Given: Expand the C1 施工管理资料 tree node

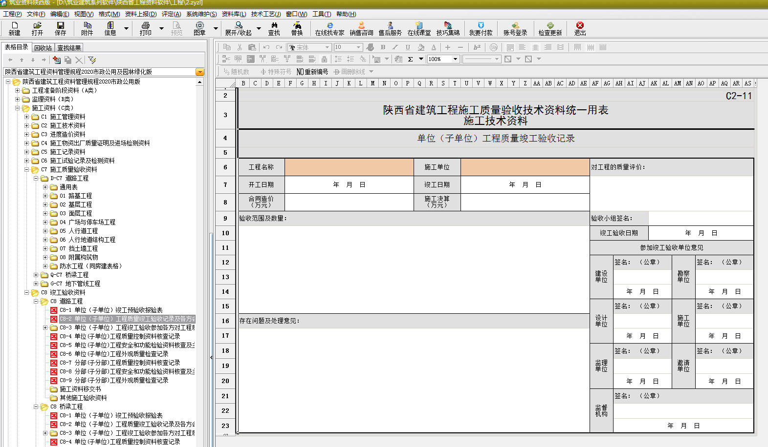Looking at the screenshot, I should pyautogui.click(x=27, y=117).
